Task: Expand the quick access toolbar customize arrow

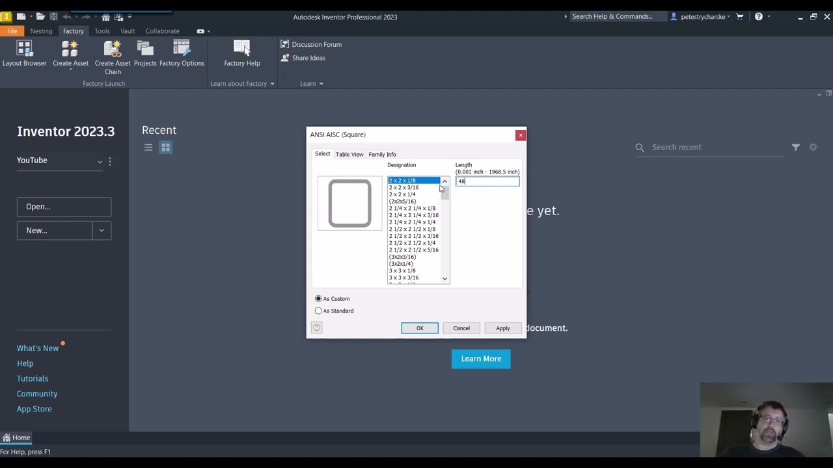Action: 130,17
